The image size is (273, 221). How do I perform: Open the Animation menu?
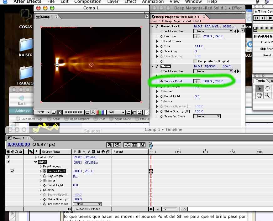tap(153, 2)
